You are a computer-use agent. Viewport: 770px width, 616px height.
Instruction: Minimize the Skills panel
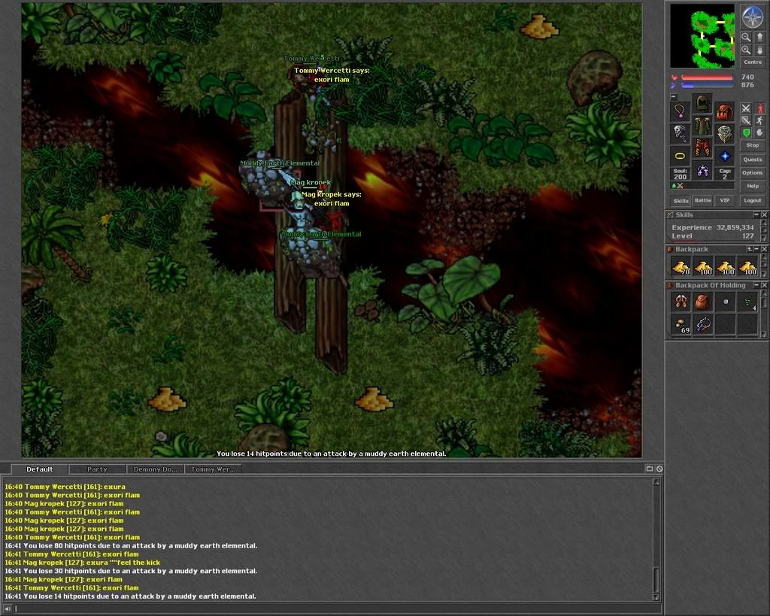tap(756, 214)
